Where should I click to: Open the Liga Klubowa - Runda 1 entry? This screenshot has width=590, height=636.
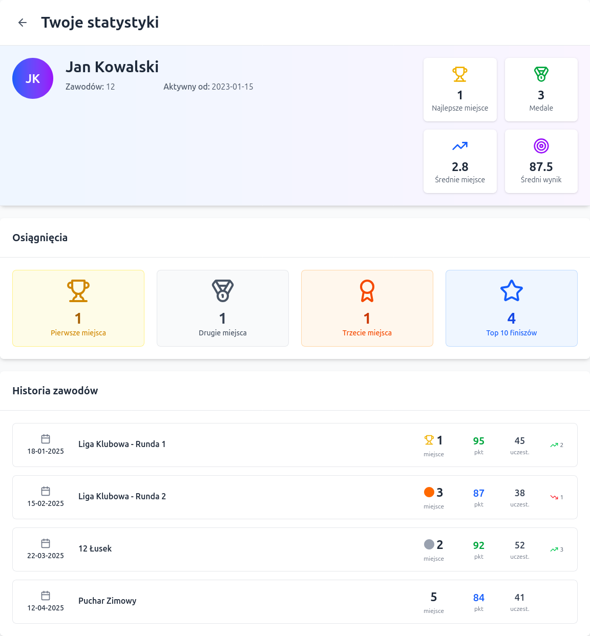tap(122, 444)
